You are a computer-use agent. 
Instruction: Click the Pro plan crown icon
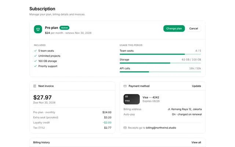(x=38, y=29)
